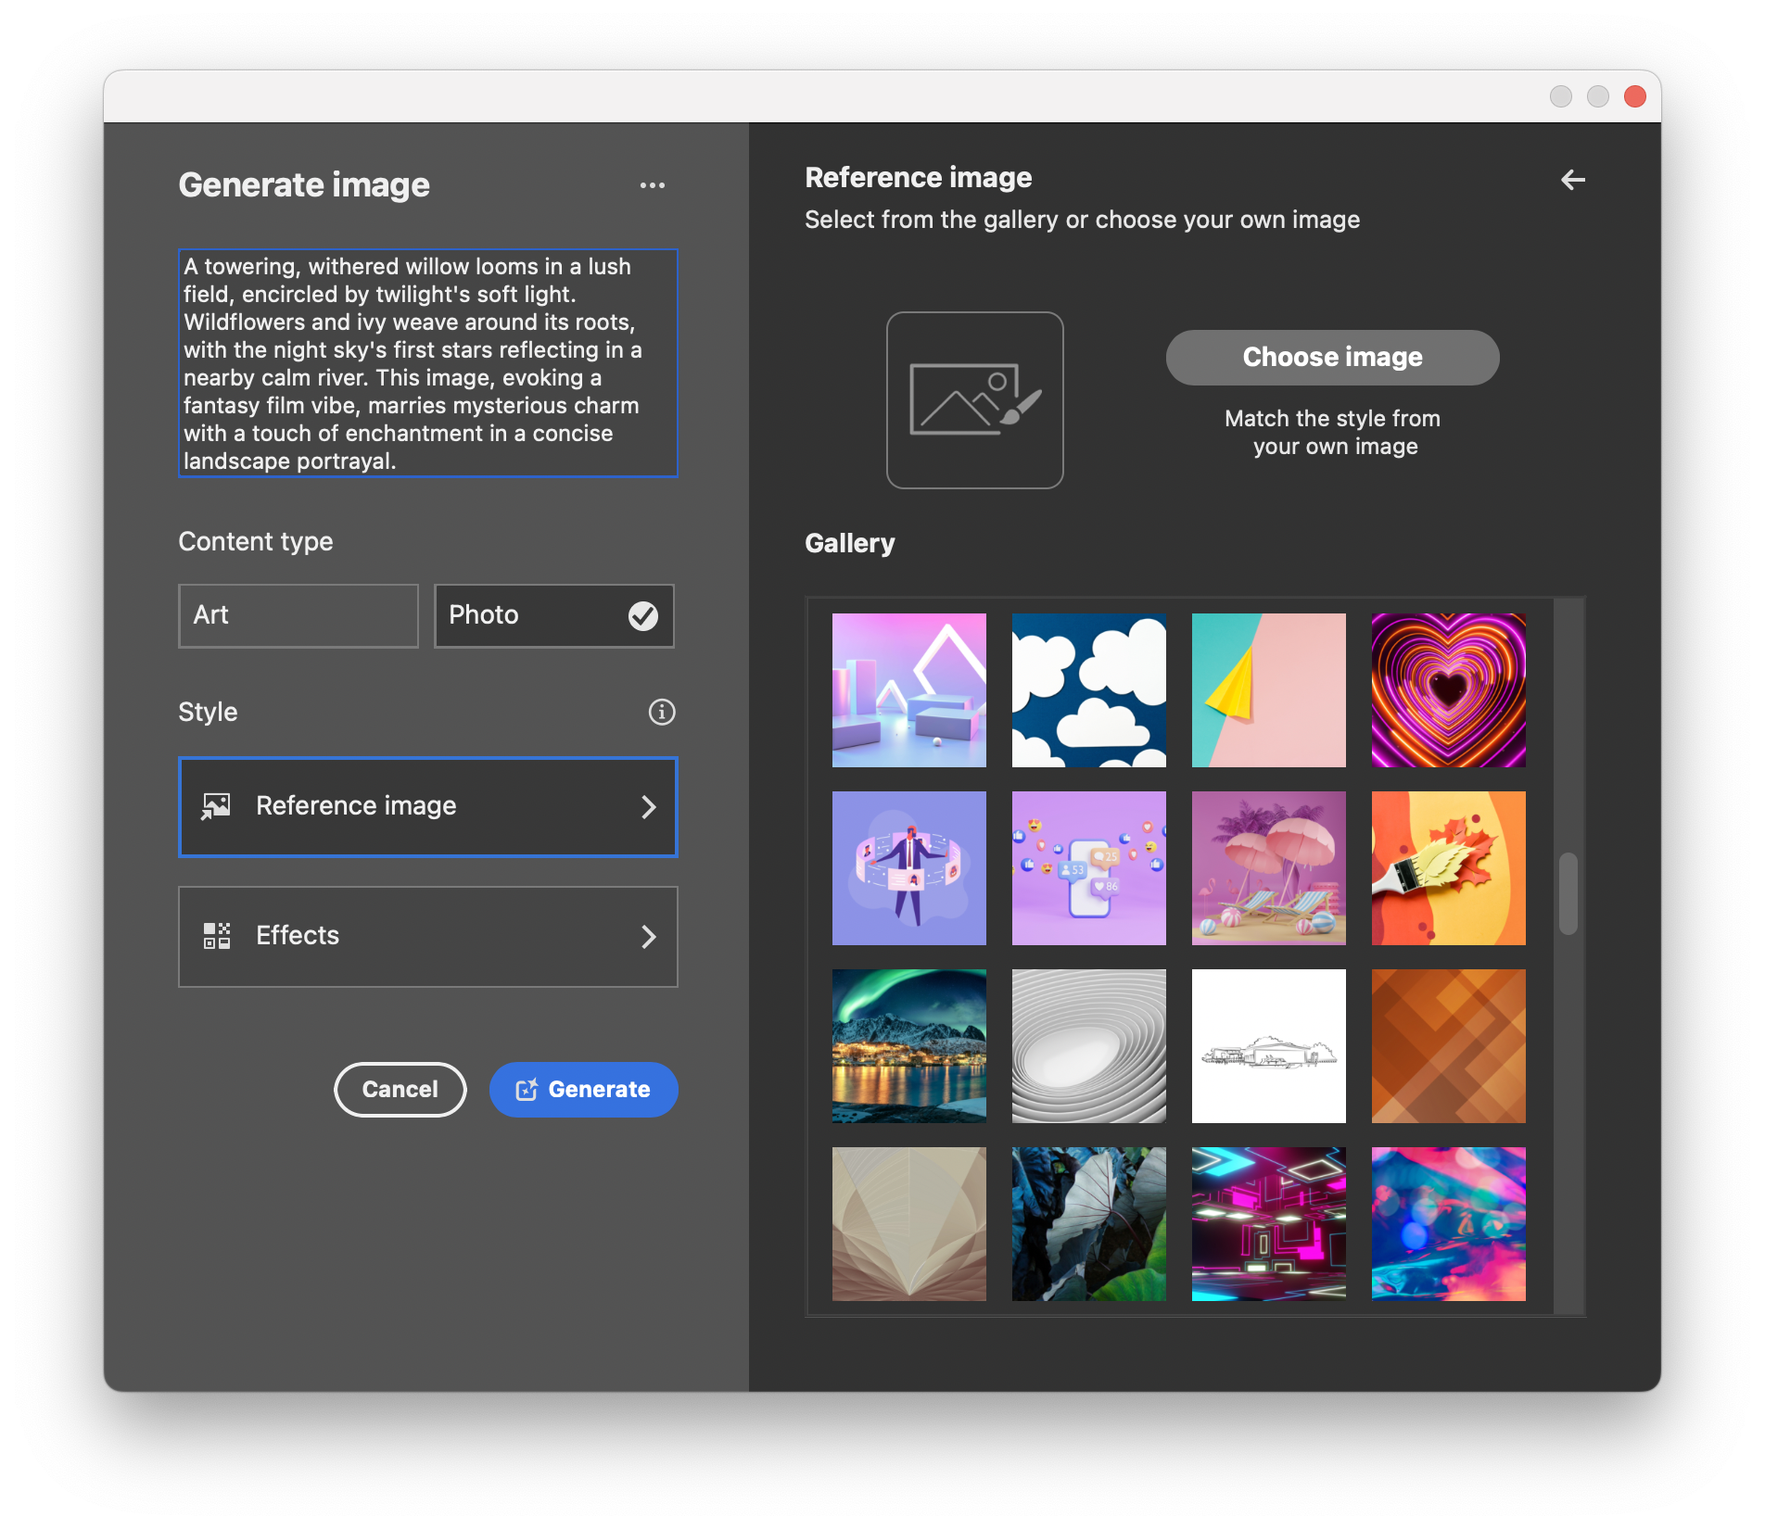Click the reference image placeholder icon

click(x=975, y=400)
